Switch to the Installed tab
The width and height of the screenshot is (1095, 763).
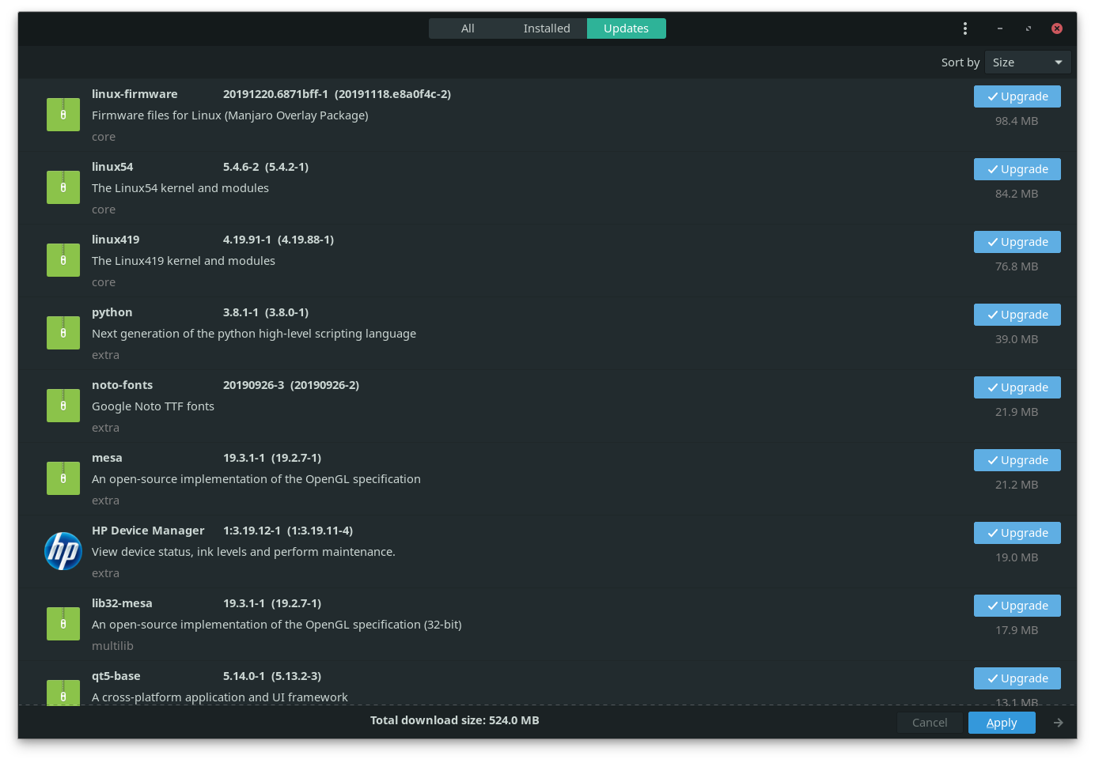click(547, 28)
